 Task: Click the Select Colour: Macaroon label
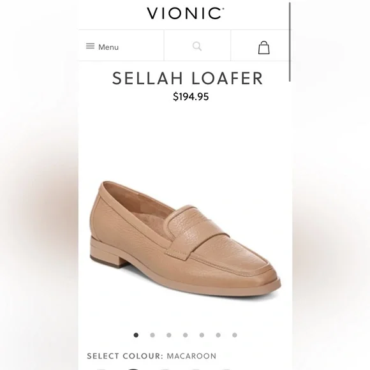(x=151, y=356)
